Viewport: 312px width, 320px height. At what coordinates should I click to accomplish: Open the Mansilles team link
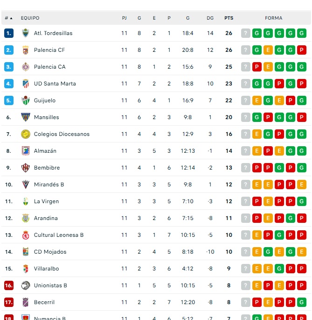46,117
